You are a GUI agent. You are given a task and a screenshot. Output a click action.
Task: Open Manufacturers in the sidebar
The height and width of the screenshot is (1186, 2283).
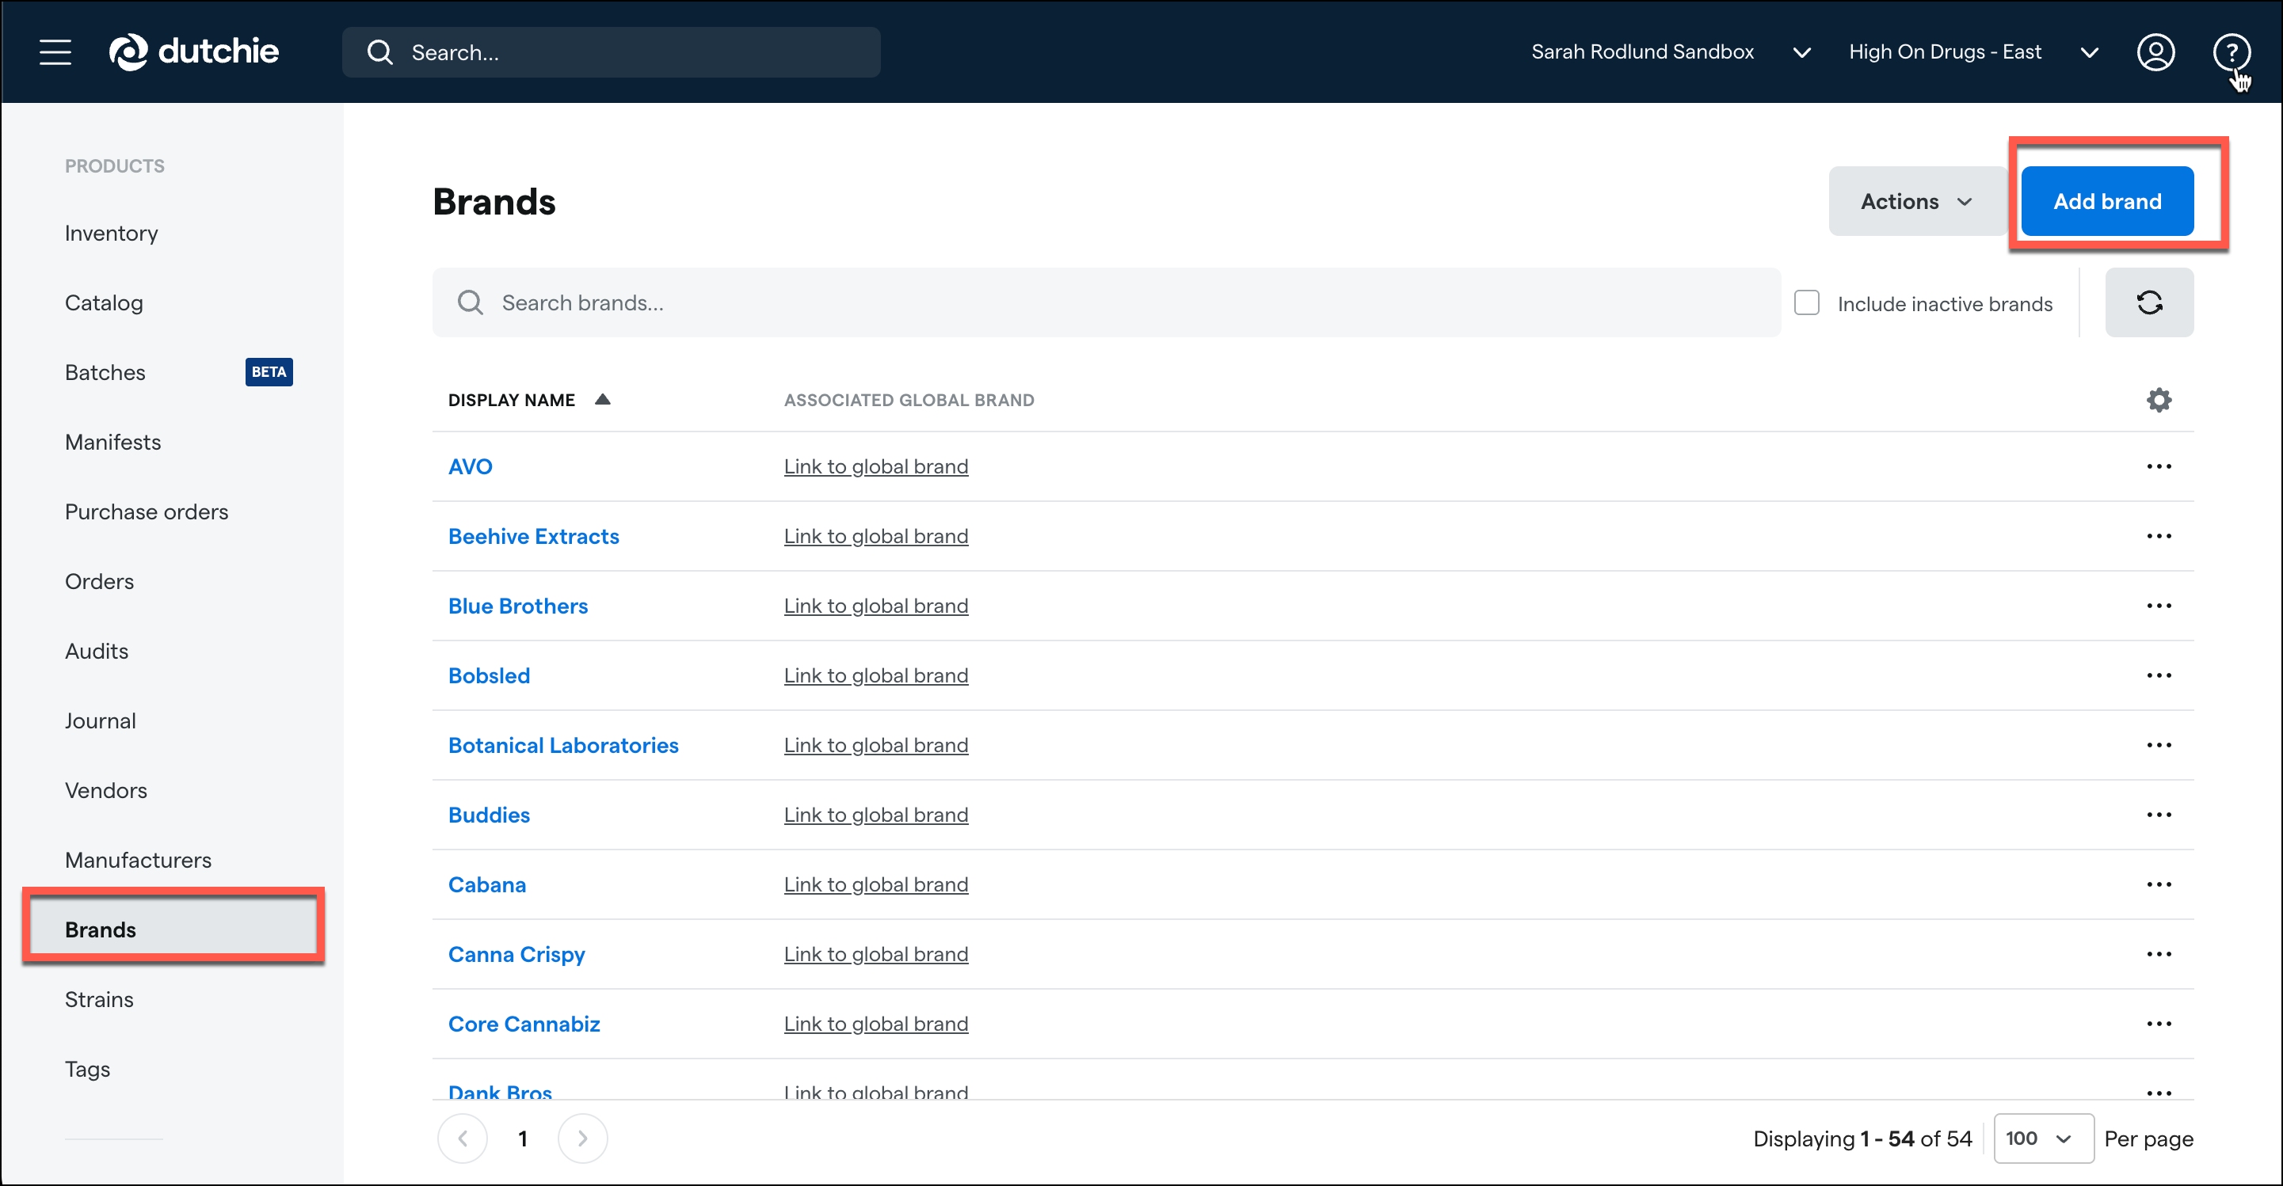point(139,861)
